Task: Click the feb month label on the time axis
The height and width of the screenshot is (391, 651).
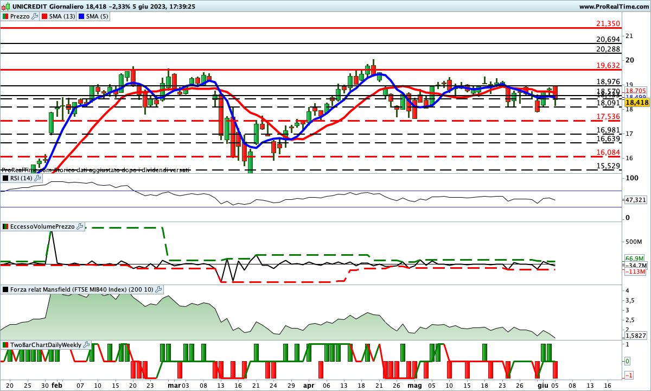Action: pos(57,384)
